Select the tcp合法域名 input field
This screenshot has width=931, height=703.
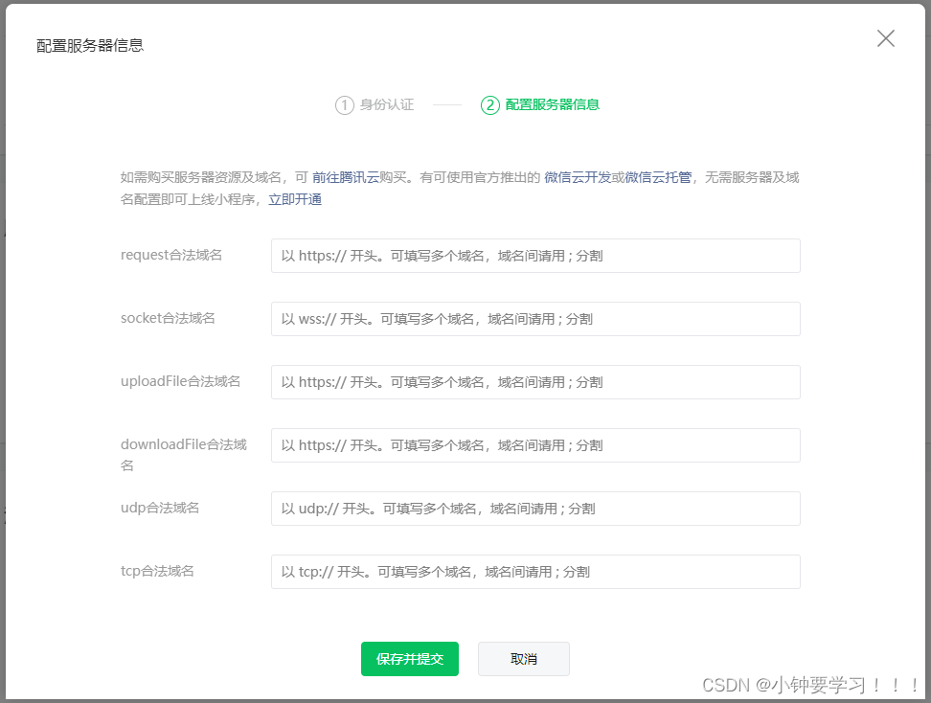point(535,572)
